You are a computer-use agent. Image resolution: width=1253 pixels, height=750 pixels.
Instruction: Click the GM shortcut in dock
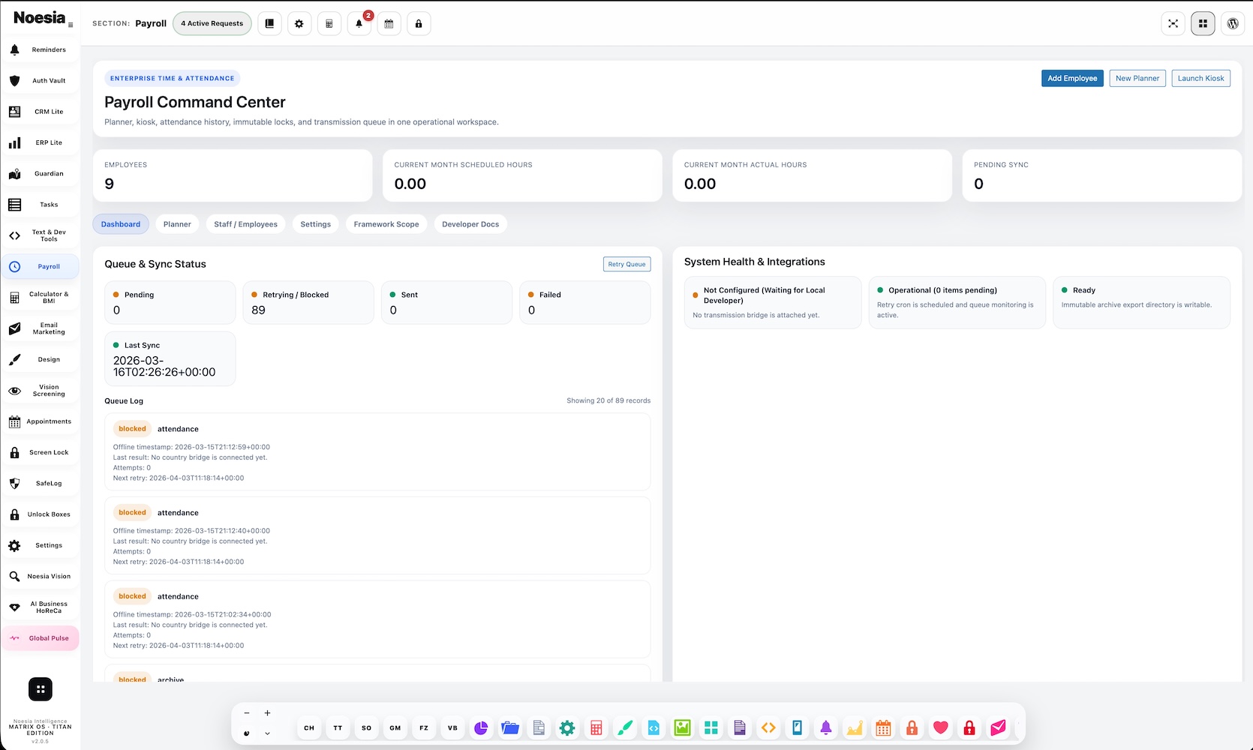point(395,727)
